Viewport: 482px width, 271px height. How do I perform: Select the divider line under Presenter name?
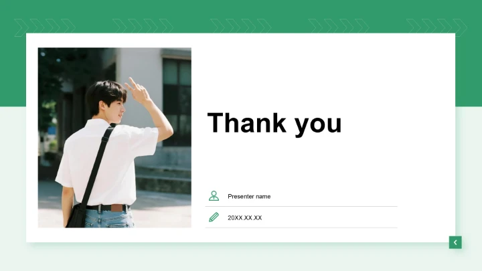301,207
